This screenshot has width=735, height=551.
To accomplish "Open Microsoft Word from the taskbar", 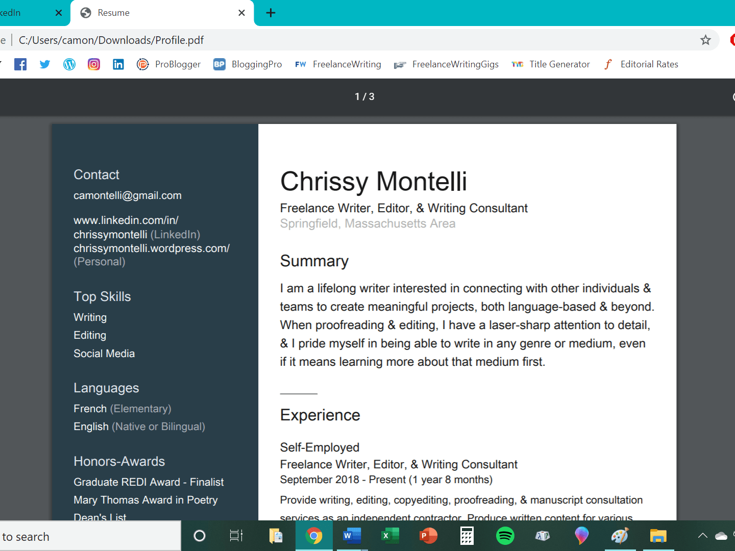I will click(x=352, y=536).
